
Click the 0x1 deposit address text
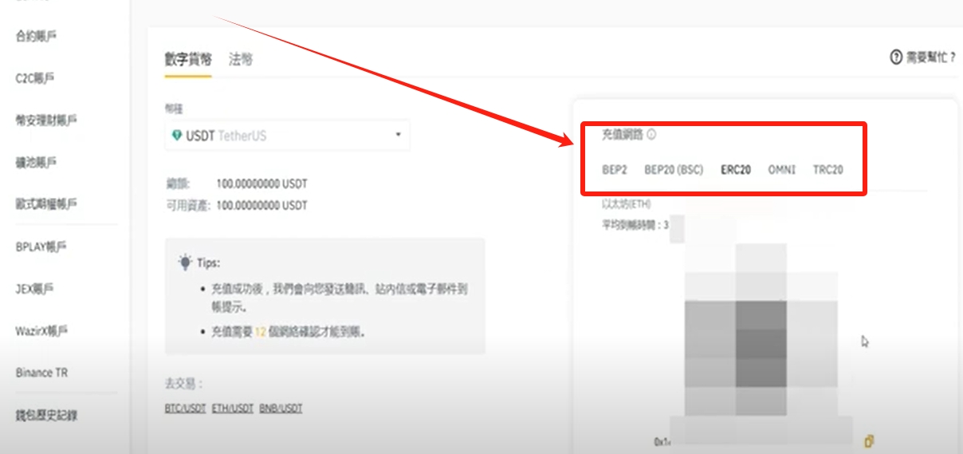click(x=662, y=441)
